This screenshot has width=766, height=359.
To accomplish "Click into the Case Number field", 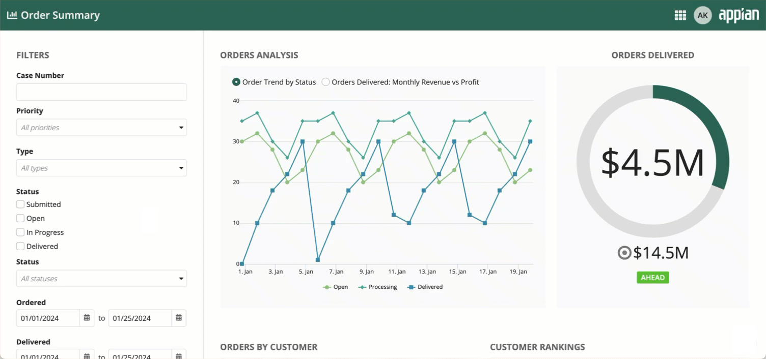I will [101, 92].
